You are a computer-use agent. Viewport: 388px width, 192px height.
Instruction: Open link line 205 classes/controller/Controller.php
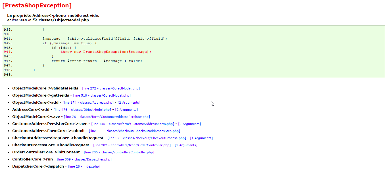point(119,152)
